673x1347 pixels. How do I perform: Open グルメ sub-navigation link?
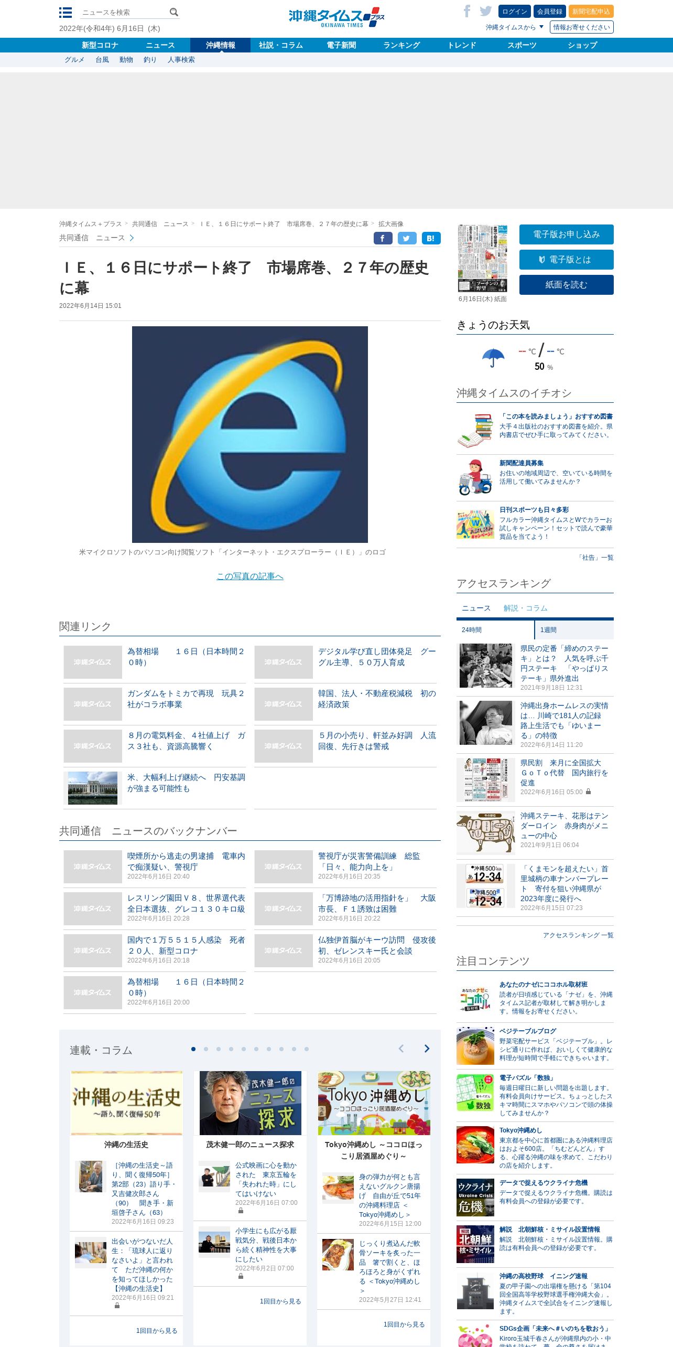pos(74,60)
